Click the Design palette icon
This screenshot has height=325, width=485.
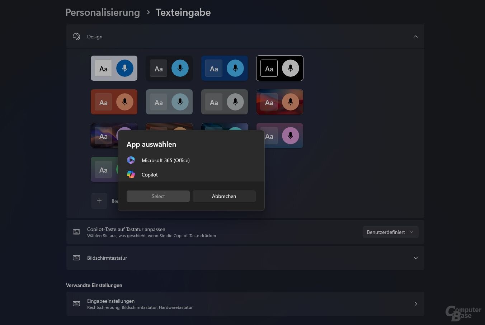(76, 36)
